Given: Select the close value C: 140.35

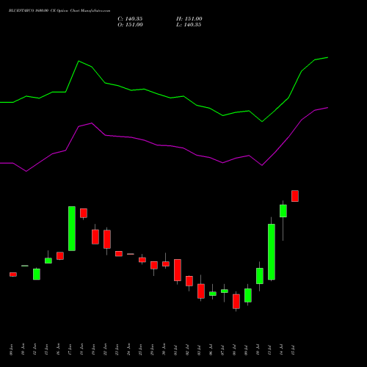Looking at the screenshot, I should pyautogui.click(x=130, y=19).
